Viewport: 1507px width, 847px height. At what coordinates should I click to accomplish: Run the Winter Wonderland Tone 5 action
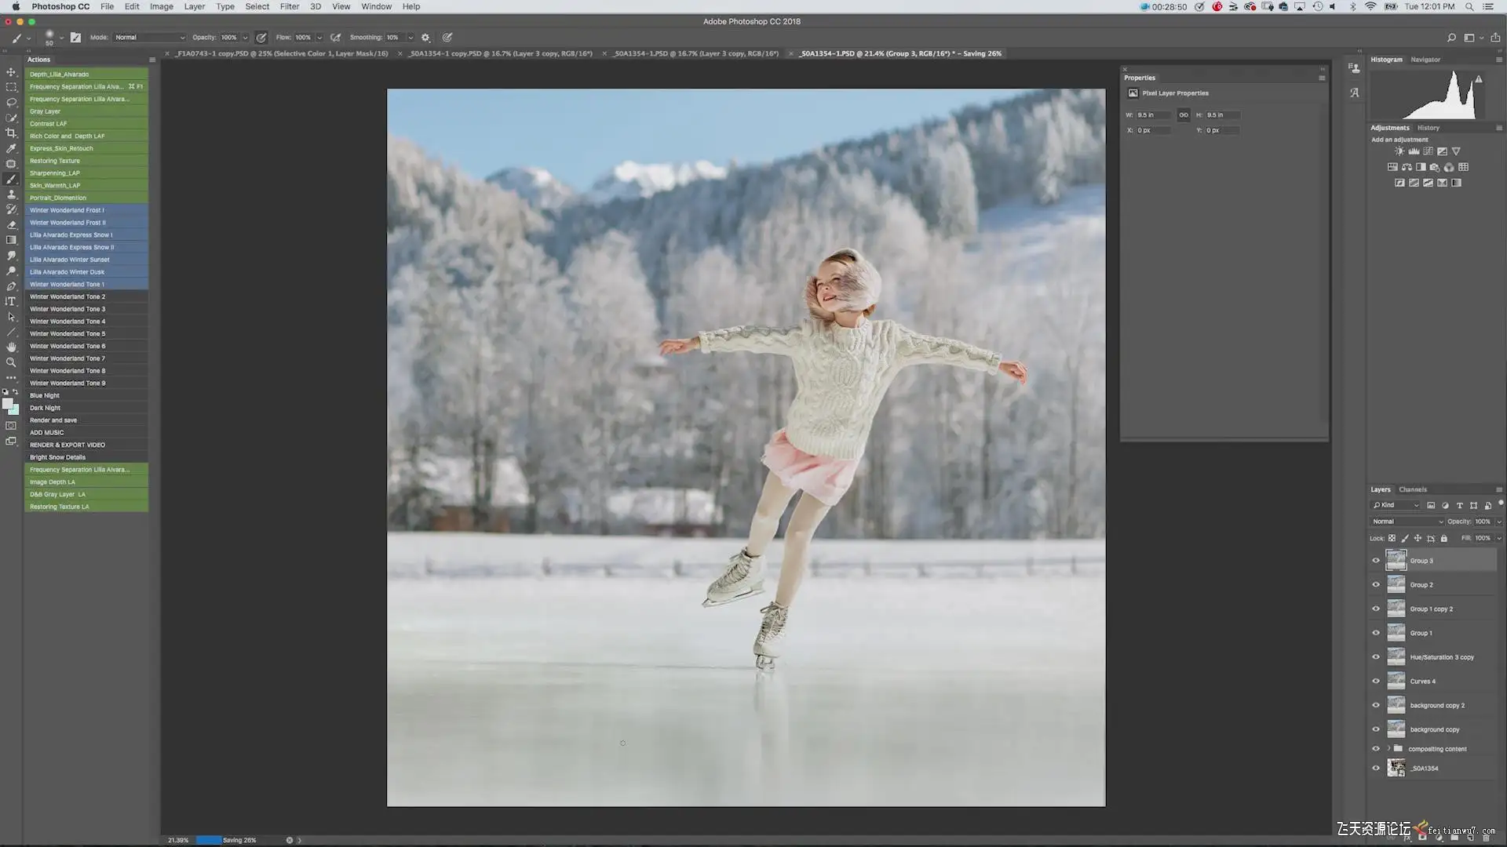[68, 333]
